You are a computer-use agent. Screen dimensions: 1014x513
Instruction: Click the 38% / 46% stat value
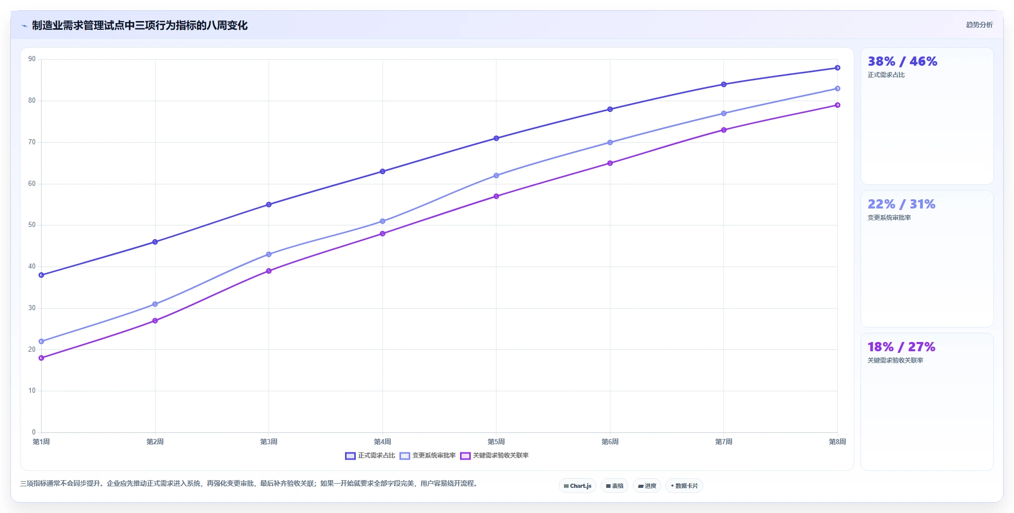(902, 62)
